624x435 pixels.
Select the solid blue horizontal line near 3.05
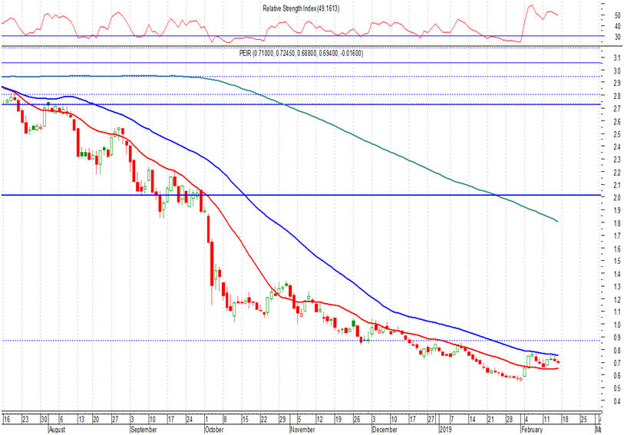click(x=301, y=62)
